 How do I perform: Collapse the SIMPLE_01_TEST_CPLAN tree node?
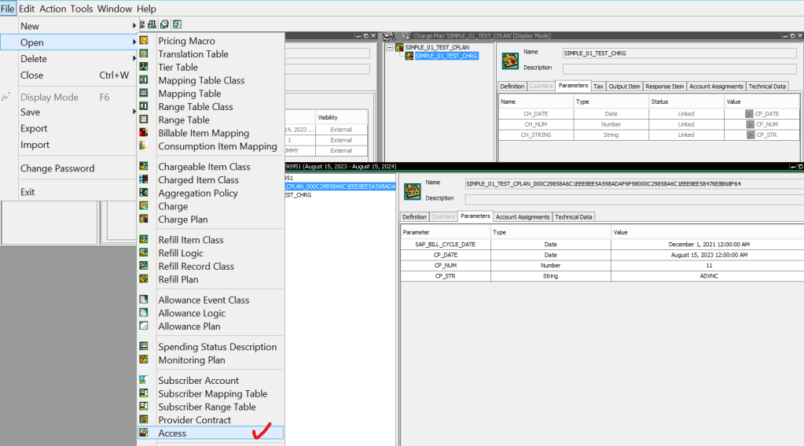(391, 47)
